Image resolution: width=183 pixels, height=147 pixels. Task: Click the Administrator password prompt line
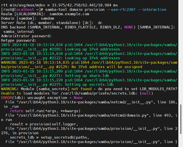[25, 36]
